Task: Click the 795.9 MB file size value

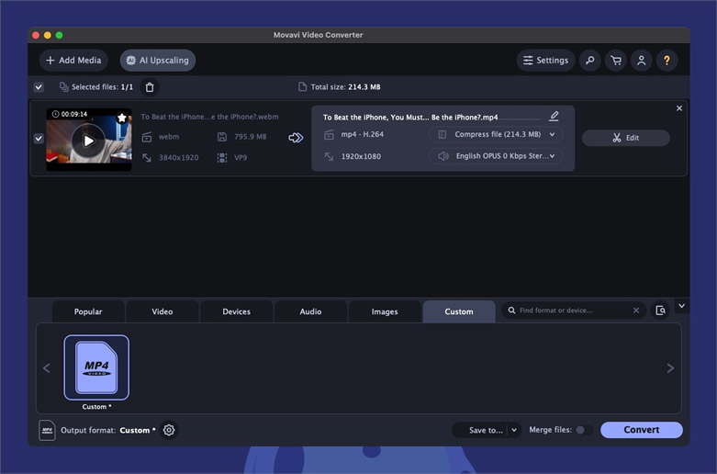Action: pos(250,137)
